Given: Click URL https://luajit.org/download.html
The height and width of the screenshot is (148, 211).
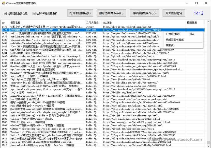Looking at the screenshot, I should click(123, 93).
